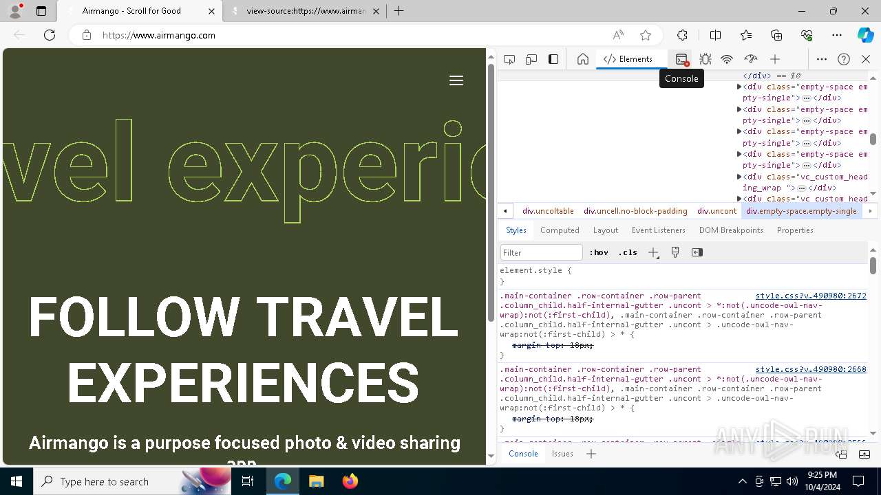Select div.uncoltable breadcrumb
The height and width of the screenshot is (495, 881).
tap(548, 211)
